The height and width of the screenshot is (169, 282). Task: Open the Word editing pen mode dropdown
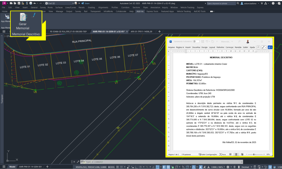(x=264, y=47)
